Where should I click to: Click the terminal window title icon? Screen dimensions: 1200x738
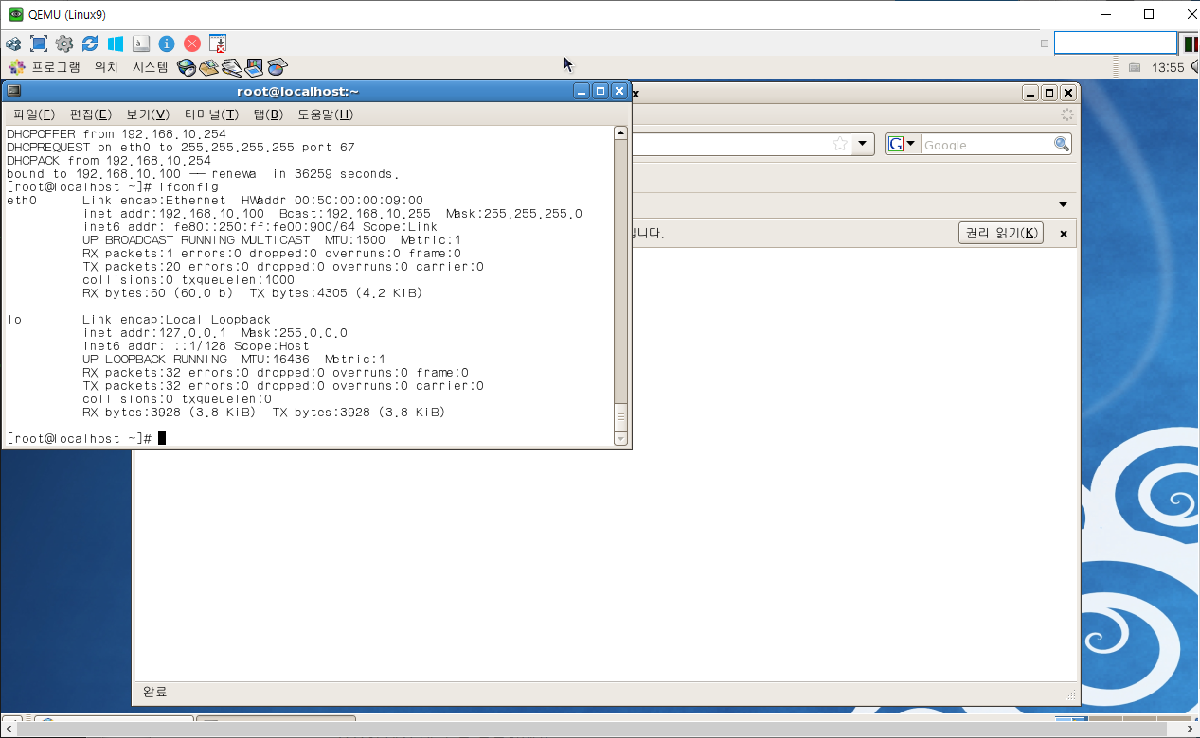(x=13, y=91)
